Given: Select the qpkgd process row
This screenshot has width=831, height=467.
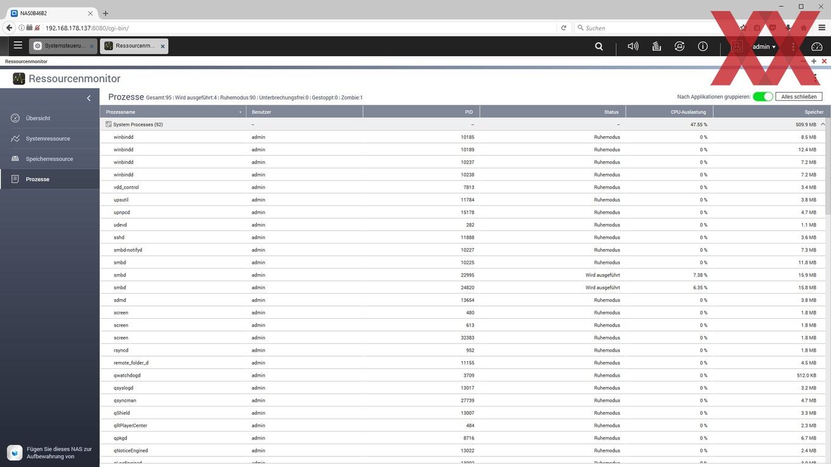Looking at the screenshot, I should pyautogui.click(x=463, y=438).
